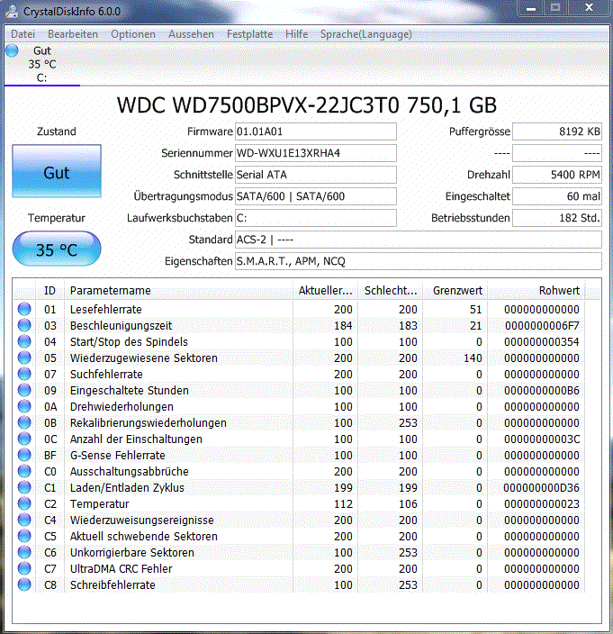Open the Datei menu

point(23,34)
